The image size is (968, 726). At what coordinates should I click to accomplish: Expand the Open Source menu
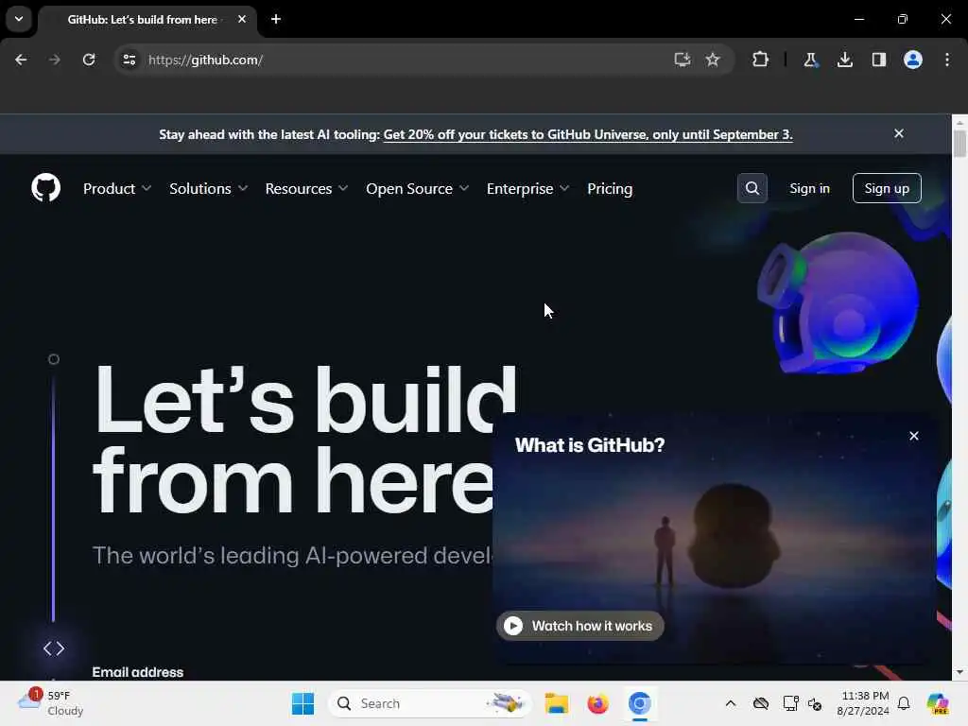417,188
